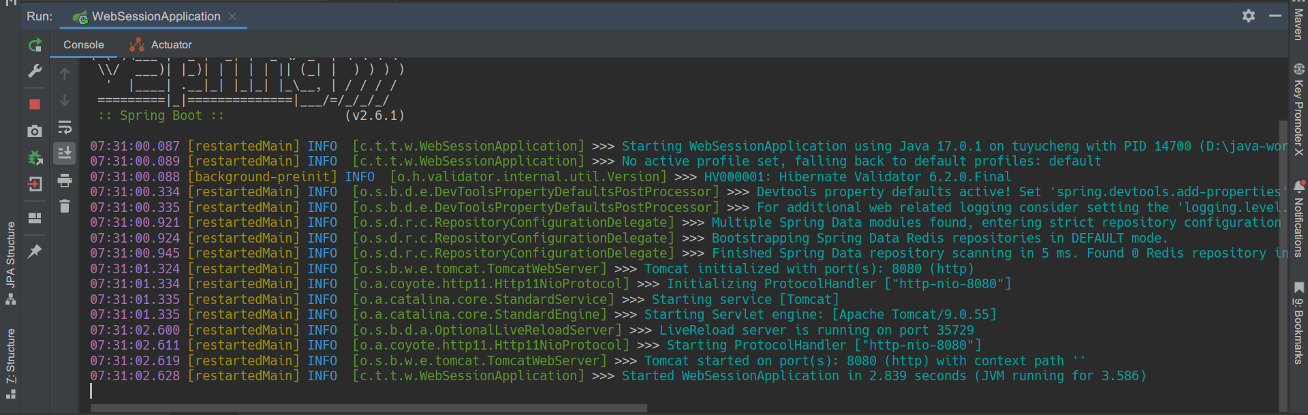Screen dimensions: 1308x415
Task: Hide the Run tool window with the minimize dash
Action: coord(1275,16)
